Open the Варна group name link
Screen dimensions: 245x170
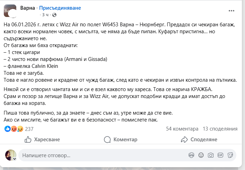point(28,7)
